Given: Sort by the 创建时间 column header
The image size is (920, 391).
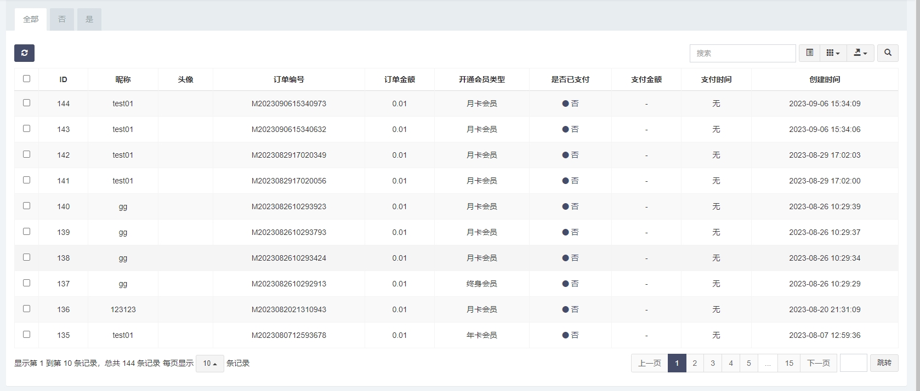Looking at the screenshot, I should coord(824,79).
